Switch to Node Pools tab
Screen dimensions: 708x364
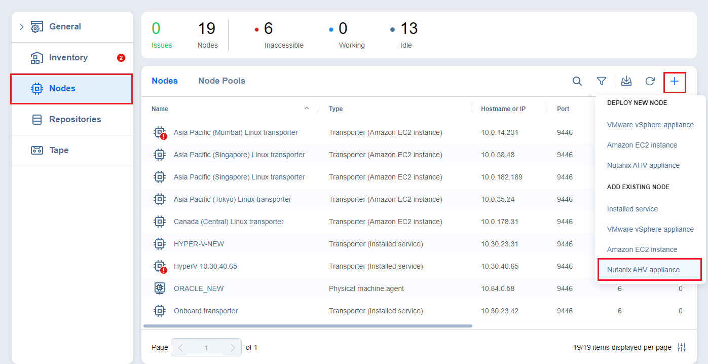point(221,81)
